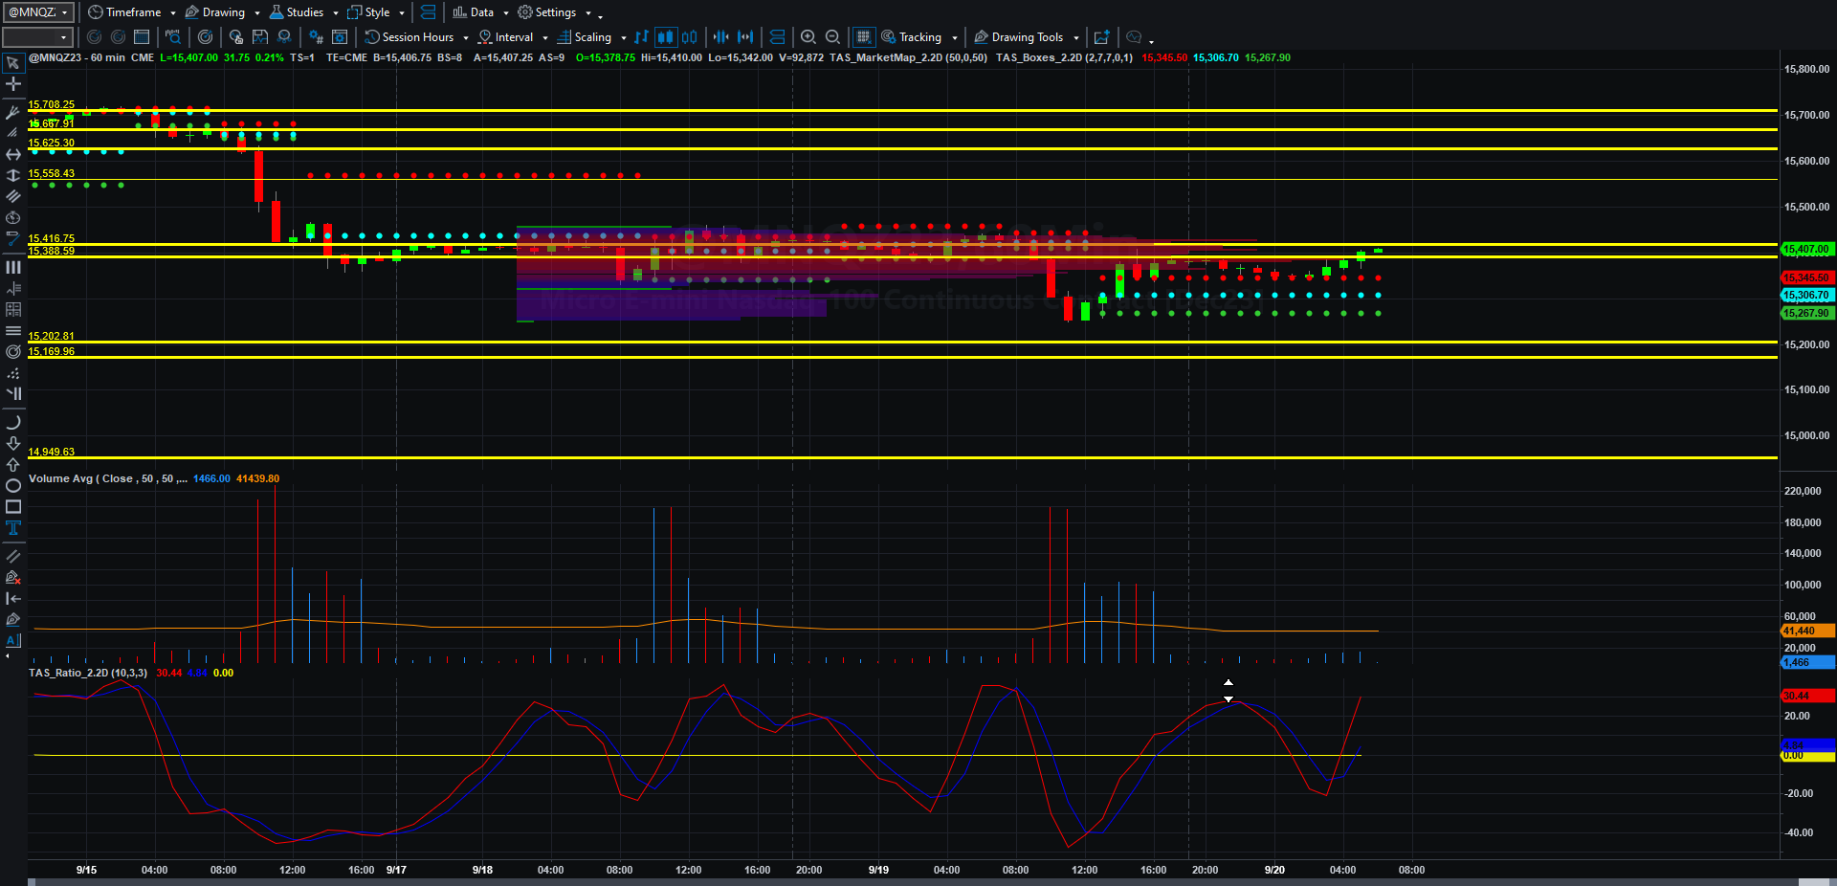Open the Timeframe menu
The height and width of the screenshot is (886, 1837).
click(x=132, y=12)
